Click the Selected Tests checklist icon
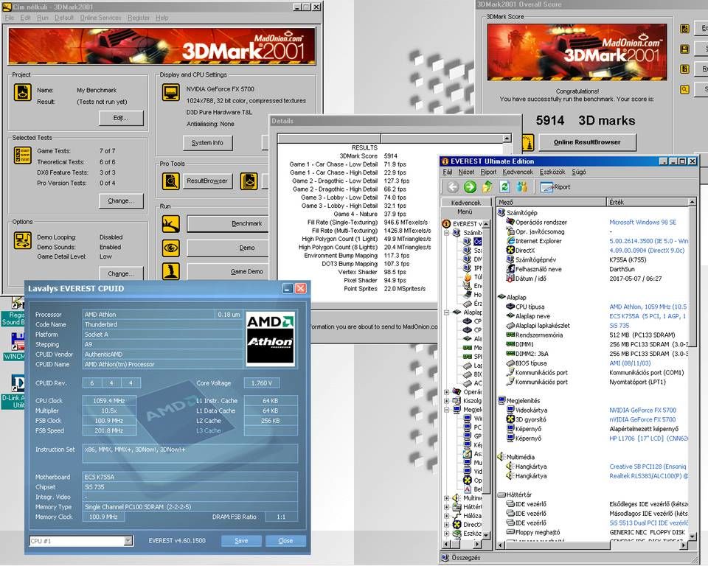This screenshot has width=708, height=566. pos(22,155)
